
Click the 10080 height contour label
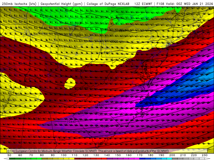coord(143,69)
